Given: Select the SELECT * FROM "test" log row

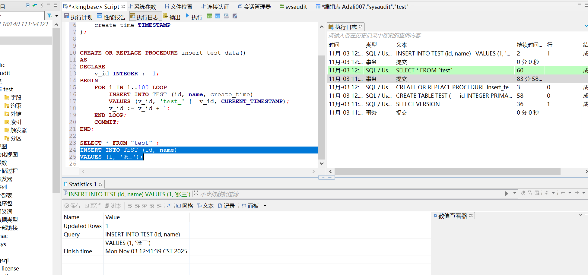Looking at the screenshot, I should [x=424, y=70].
